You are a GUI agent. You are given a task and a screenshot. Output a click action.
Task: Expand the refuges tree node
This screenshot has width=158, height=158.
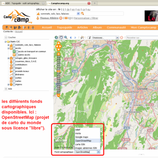click(8, 58)
